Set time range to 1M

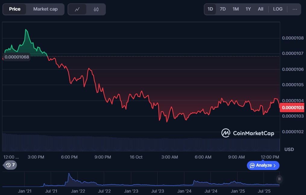coord(235,9)
